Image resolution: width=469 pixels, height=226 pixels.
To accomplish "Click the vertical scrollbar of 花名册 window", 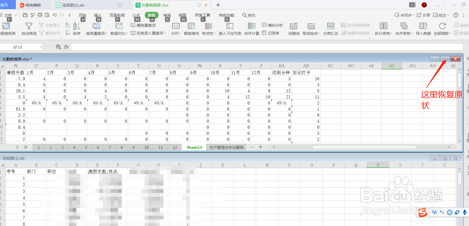I will pyautogui.click(x=459, y=178).
